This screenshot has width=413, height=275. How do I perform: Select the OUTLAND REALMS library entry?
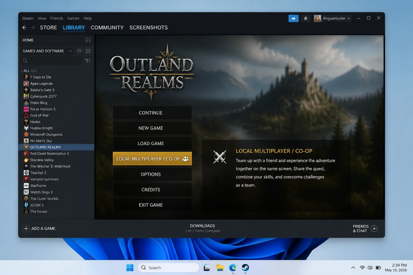click(56, 147)
